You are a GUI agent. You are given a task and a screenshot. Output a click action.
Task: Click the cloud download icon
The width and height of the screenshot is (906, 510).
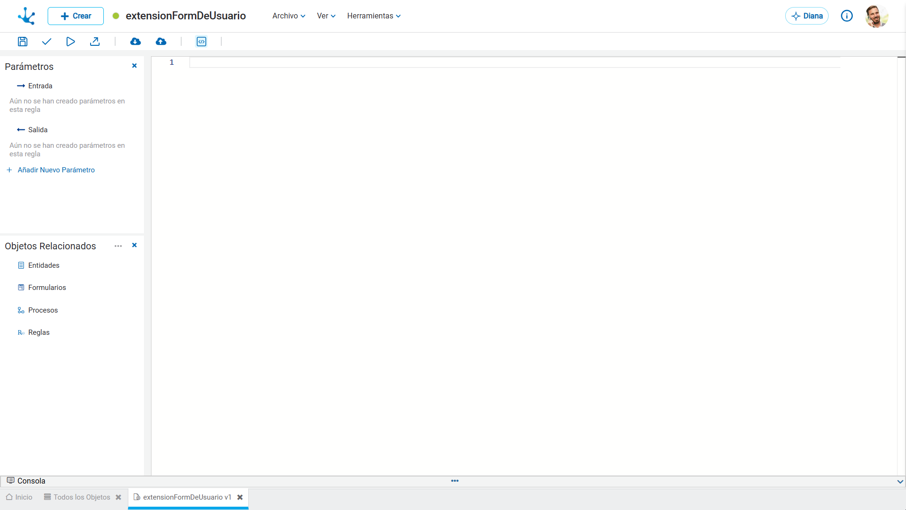(x=135, y=42)
